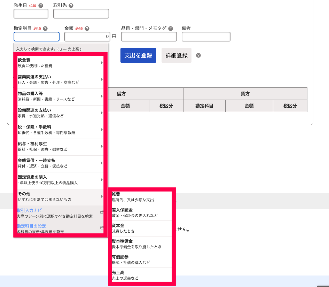Click help icon next to 発生日 label
The height and width of the screenshot is (287, 329).
click(x=41, y=6)
